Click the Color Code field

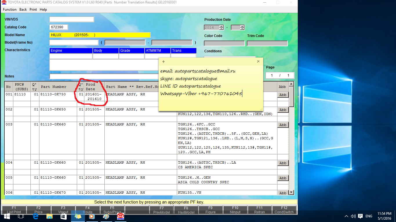tap(224, 43)
